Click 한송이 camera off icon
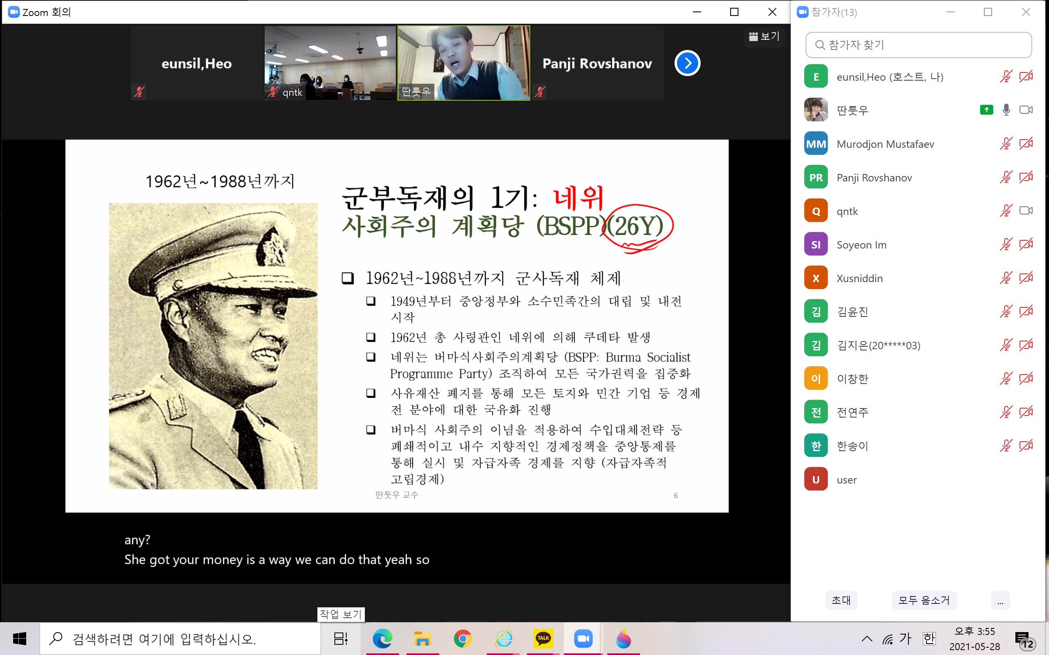1049x655 pixels. pos(1026,446)
